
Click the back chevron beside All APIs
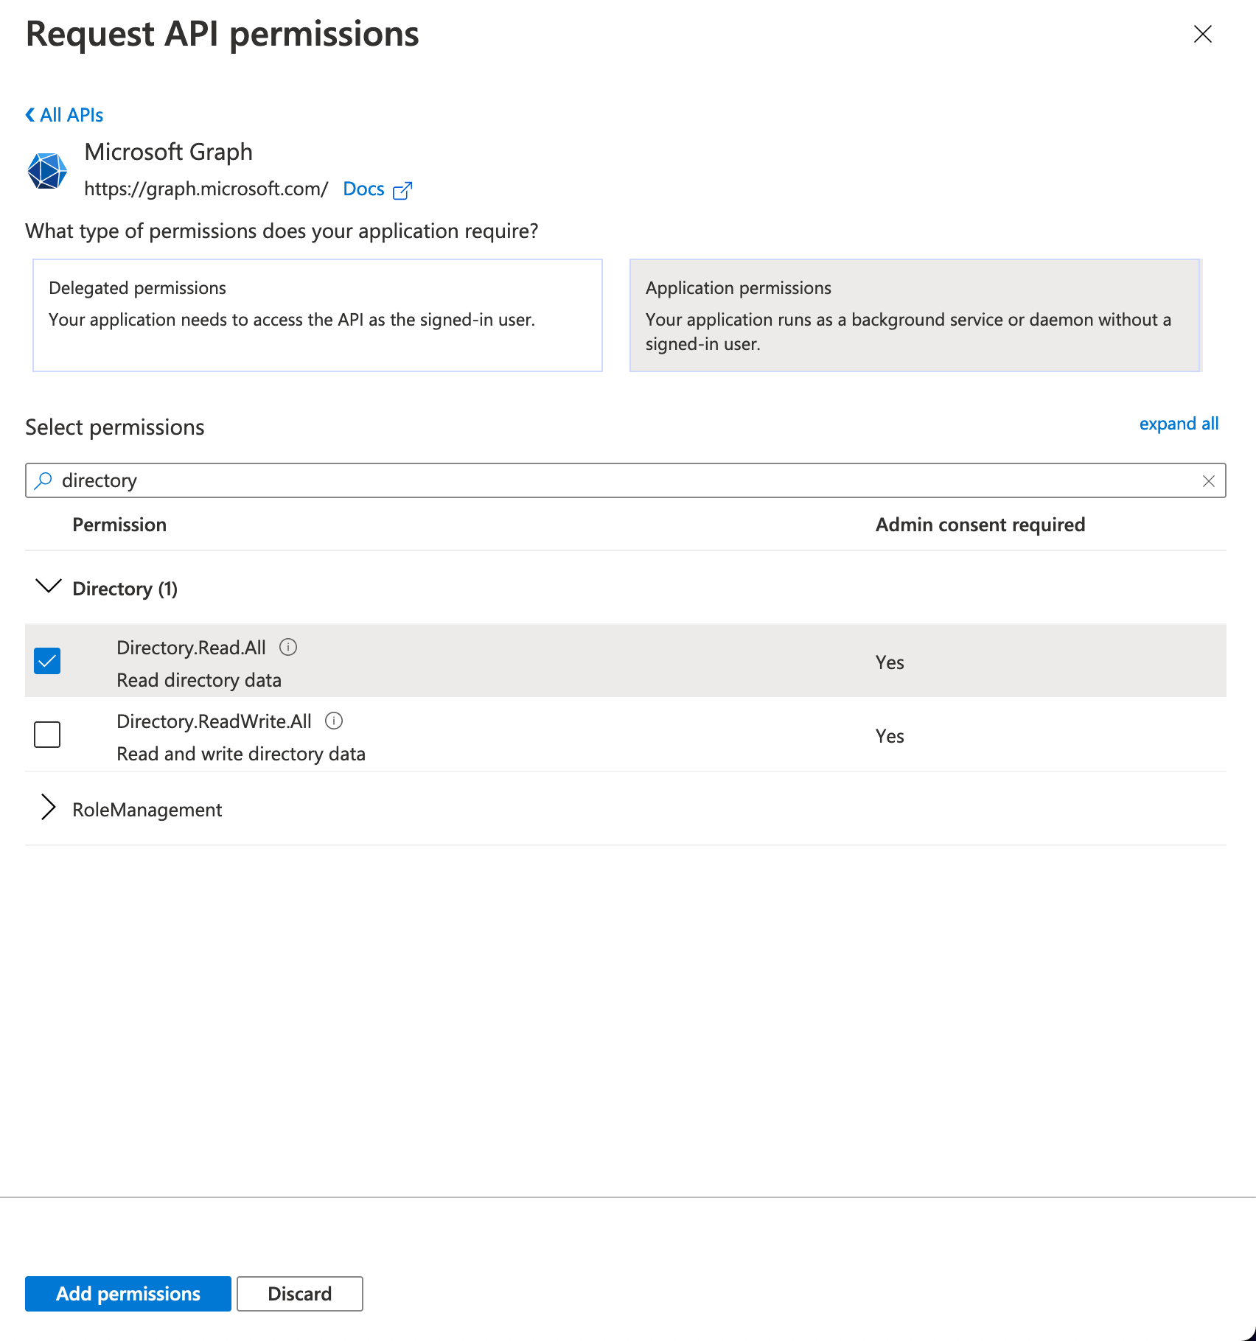(30, 115)
